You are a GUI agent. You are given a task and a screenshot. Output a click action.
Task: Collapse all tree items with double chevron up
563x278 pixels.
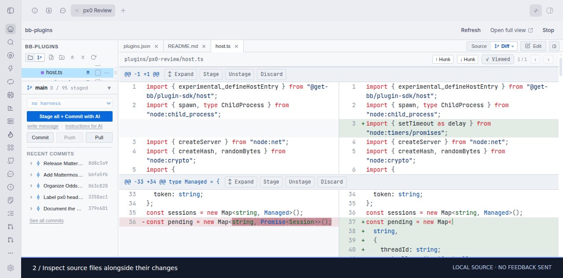tap(72, 58)
